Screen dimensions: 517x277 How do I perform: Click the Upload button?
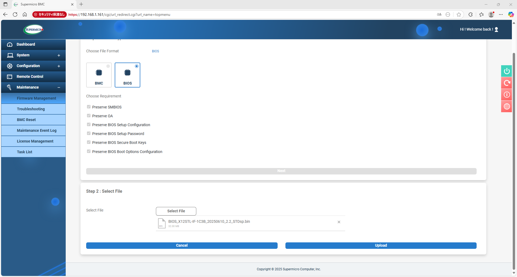[381, 246]
